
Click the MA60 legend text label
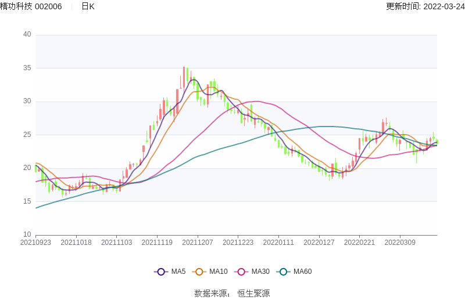coord(302,272)
